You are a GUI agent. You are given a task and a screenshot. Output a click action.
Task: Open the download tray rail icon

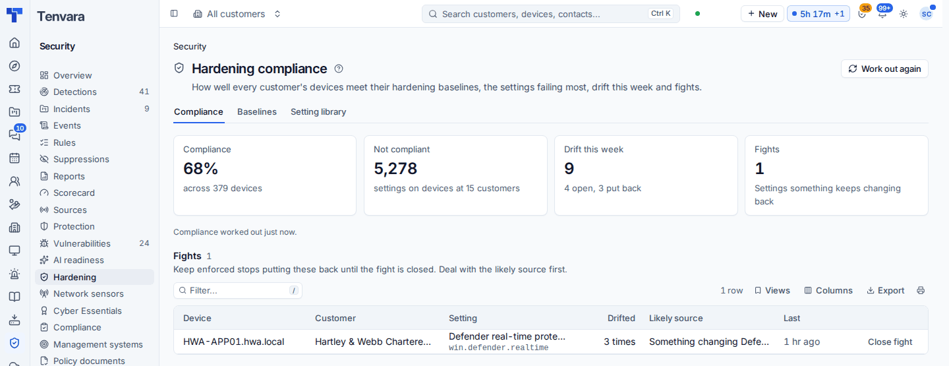(x=14, y=320)
